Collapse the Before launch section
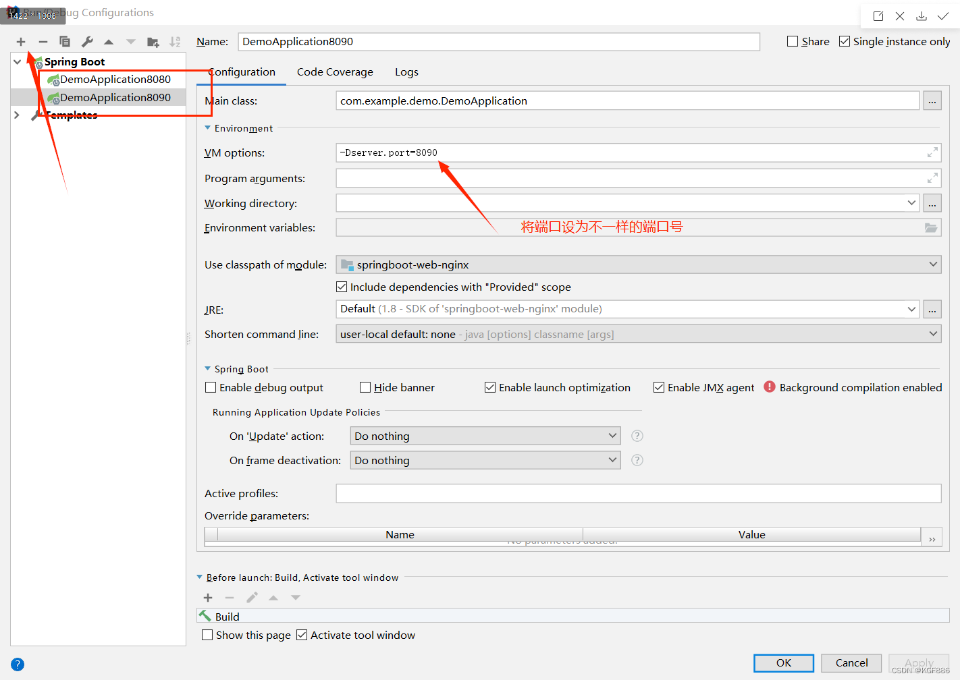Viewport: 960px width, 680px height. 199,577
